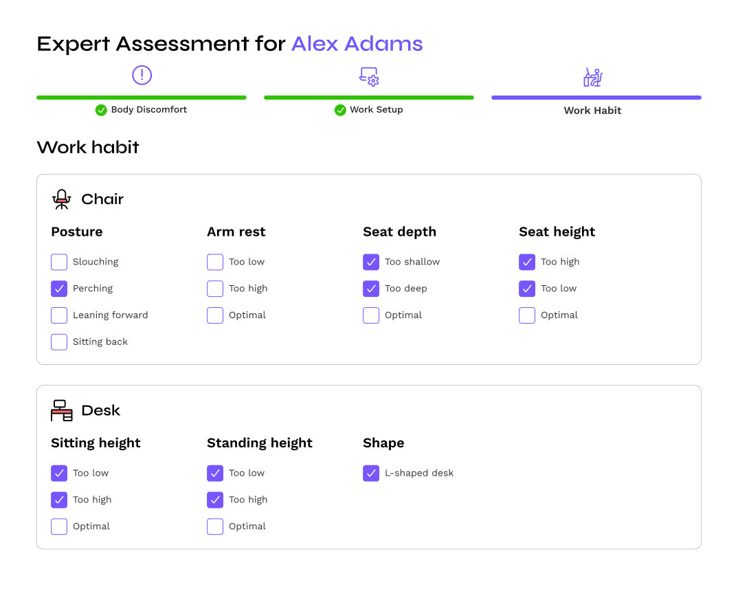
Task: Uncheck the L-shaped desk checkbox
Action: tap(371, 473)
